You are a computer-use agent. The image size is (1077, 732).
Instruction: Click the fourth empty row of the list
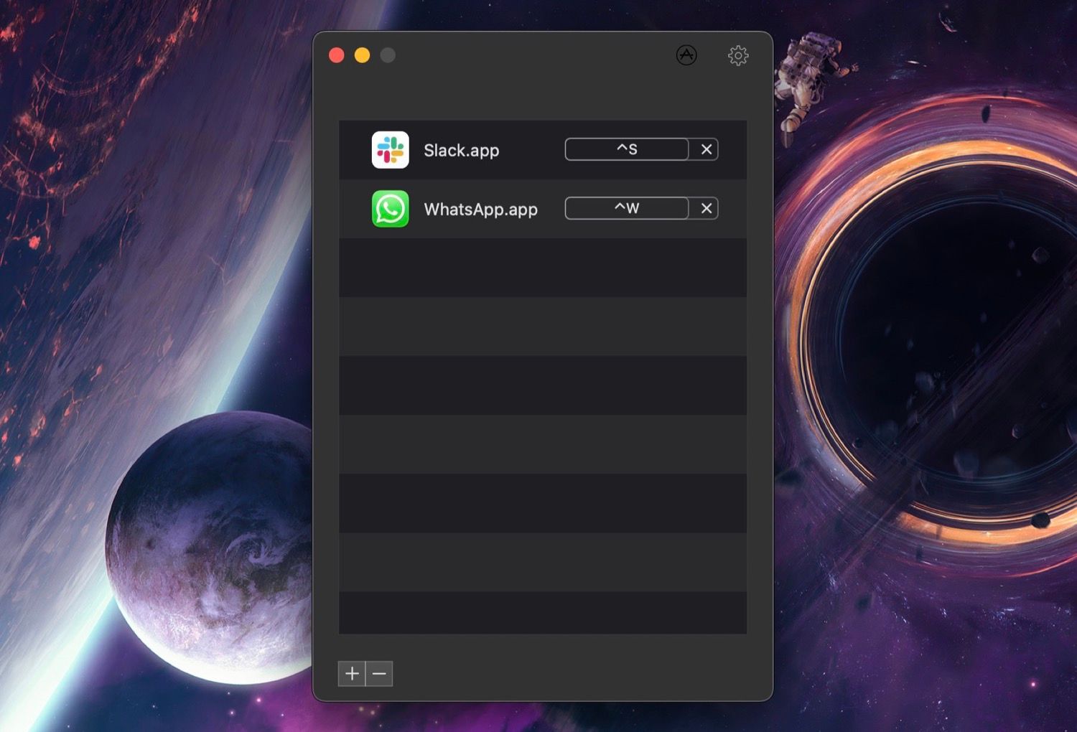(542, 444)
